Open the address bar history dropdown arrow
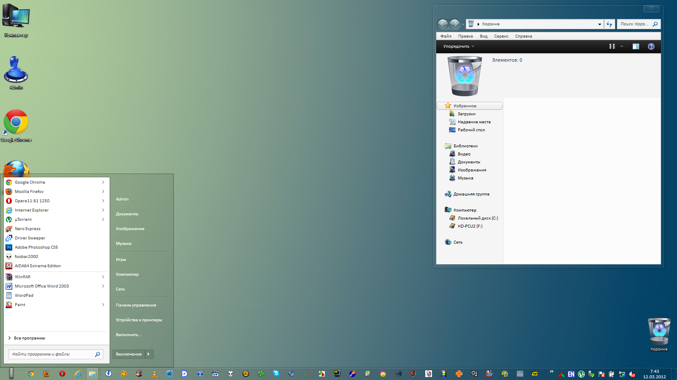Image resolution: width=677 pixels, height=380 pixels. click(x=600, y=24)
